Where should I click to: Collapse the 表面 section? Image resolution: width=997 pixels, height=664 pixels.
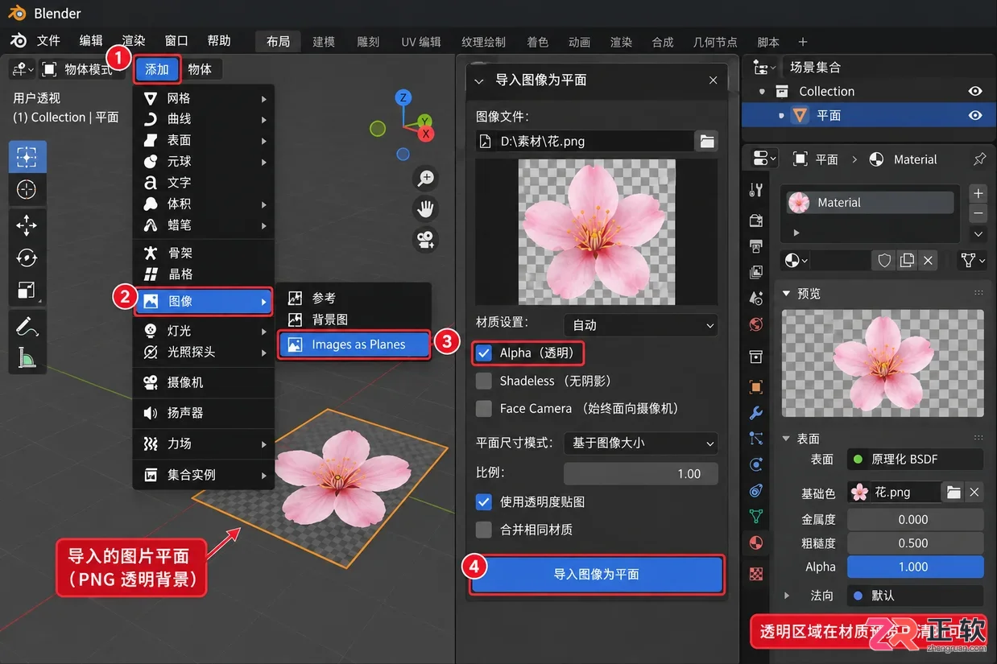pos(787,439)
